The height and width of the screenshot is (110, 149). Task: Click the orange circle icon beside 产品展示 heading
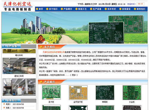pyautogui.click(x=41, y=82)
